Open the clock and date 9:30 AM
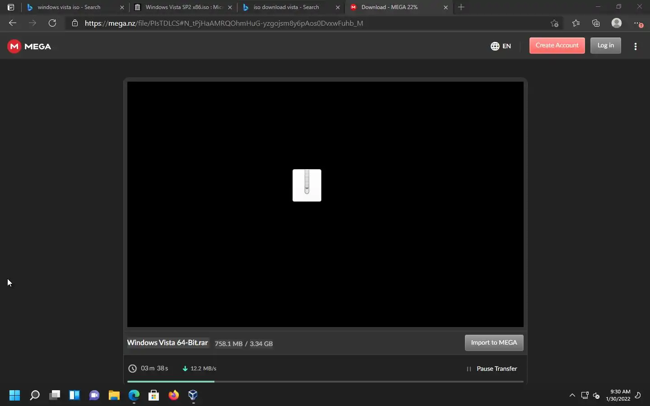650x406 pixels. pyautogui.click(x=618, y=396)
